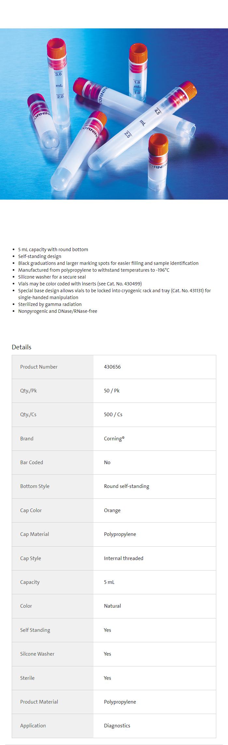Select the Qty./Pk row label
Image resolution: width=228 pixels, height=745 pixels.
(28, 390)
